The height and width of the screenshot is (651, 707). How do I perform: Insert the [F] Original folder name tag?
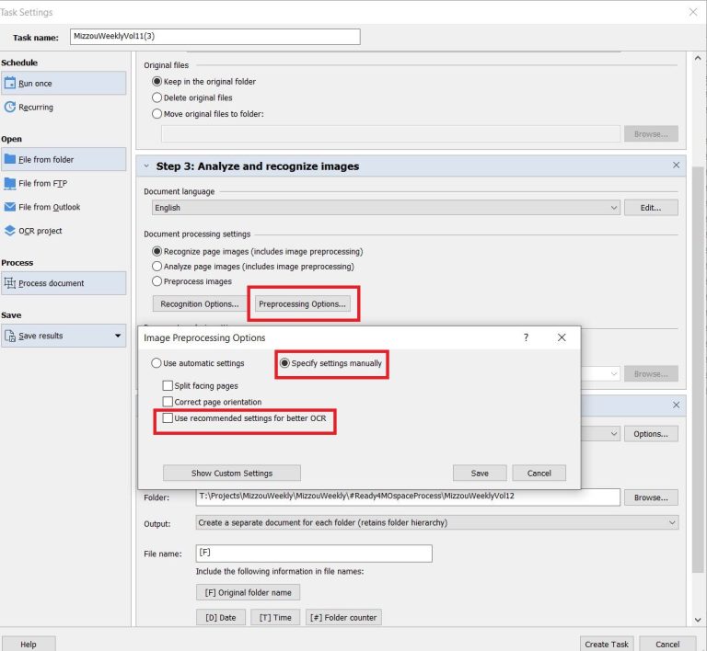point(248,592)
